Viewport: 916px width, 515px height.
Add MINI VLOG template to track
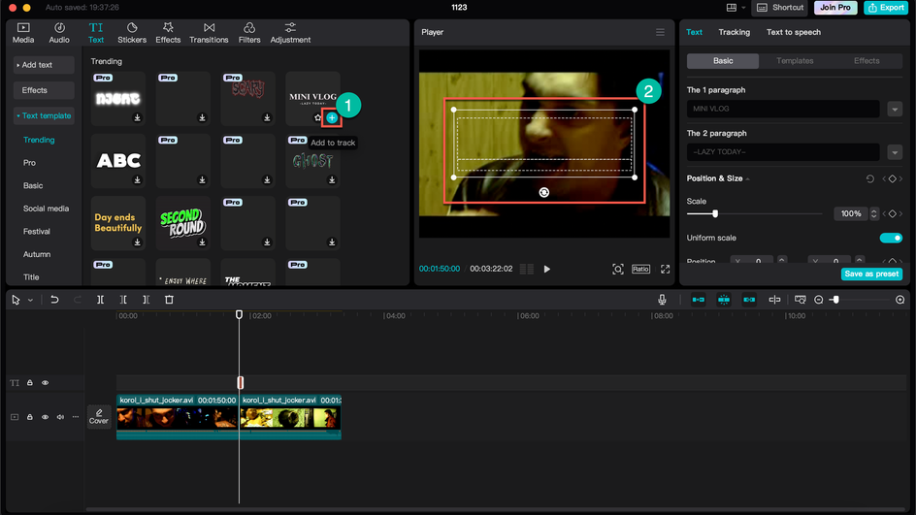coord(332,118)
